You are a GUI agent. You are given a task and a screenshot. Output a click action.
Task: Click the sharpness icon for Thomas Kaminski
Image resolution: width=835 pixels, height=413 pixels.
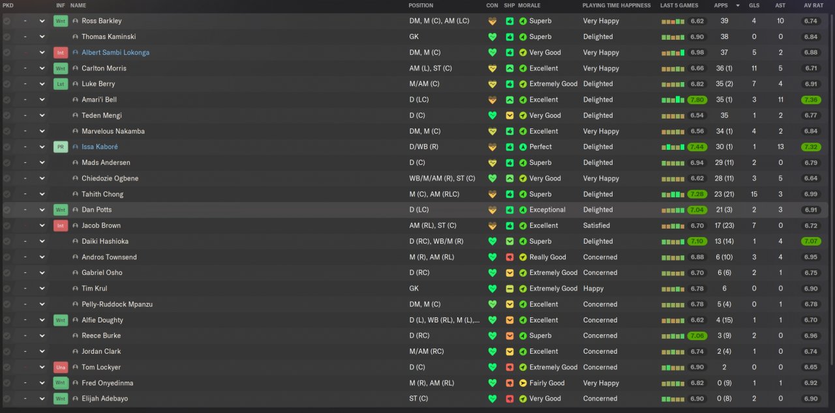509,37
